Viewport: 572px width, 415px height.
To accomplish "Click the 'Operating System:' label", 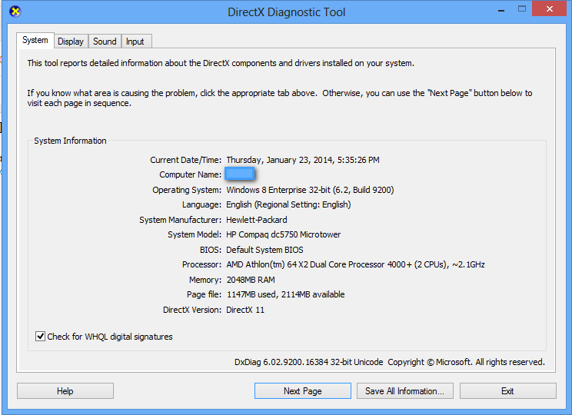I will [x=187, y=190].
